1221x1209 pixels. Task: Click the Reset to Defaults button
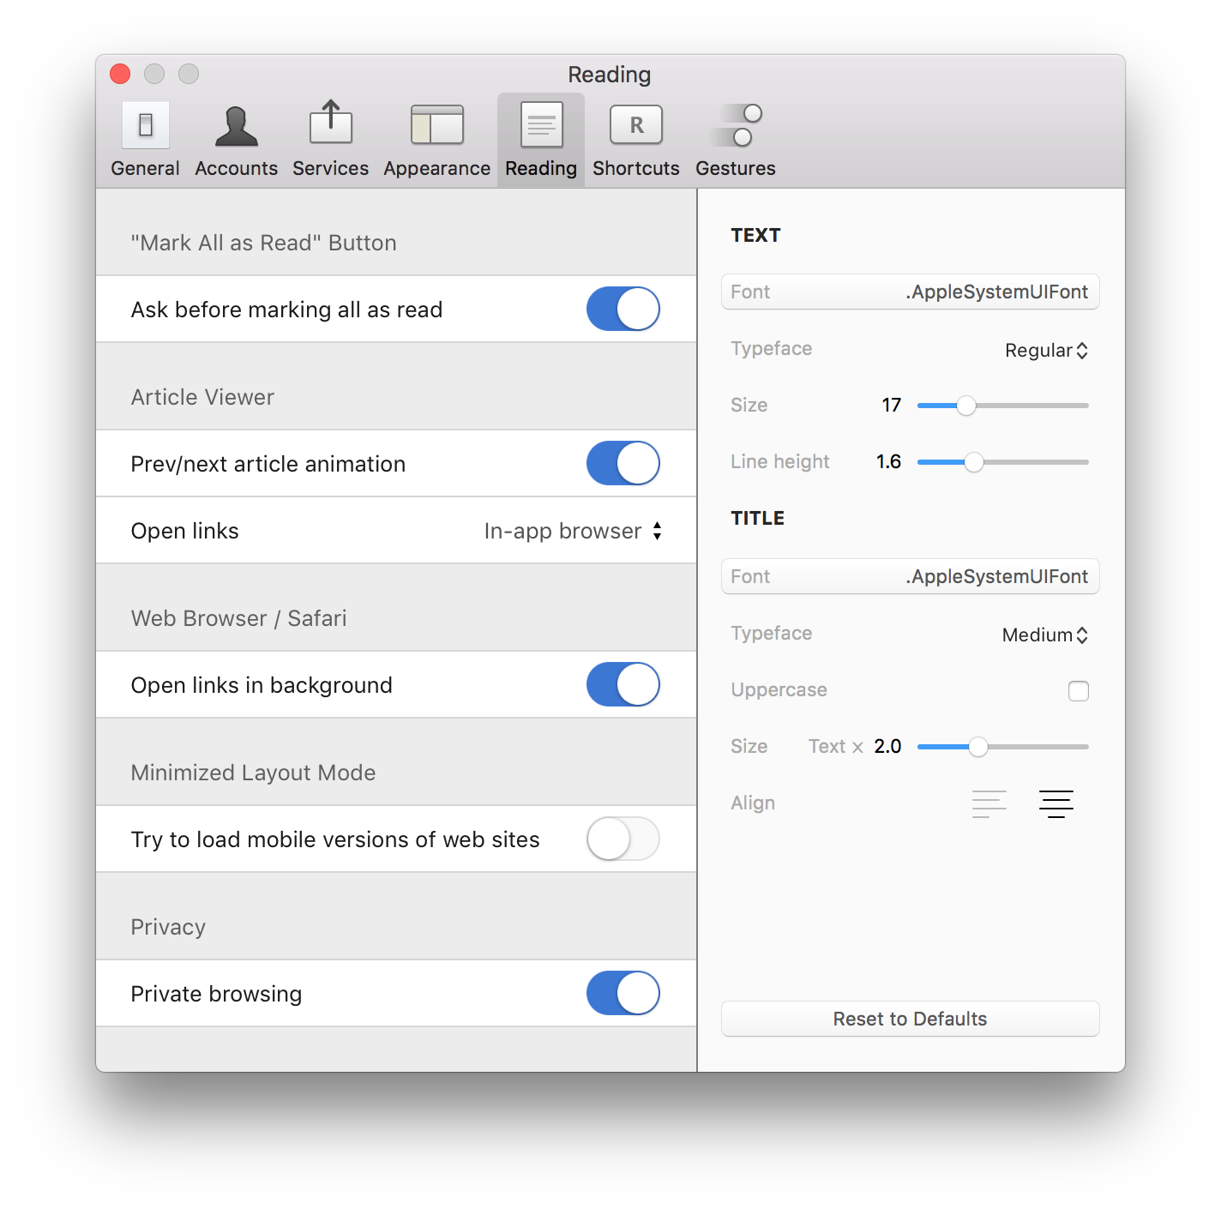pyautogui.click(x=910, y=1019)
